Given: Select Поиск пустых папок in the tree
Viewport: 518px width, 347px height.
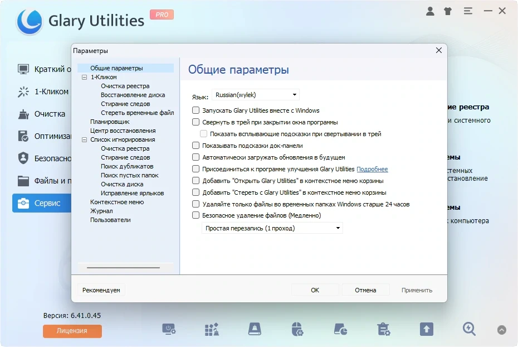Looking at the screenshot, I should (x=129, y=175).
